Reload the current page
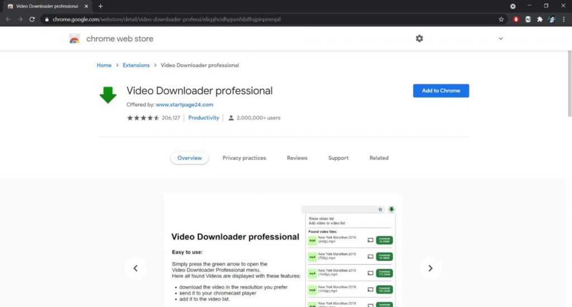572x307 pixels. (x=32, y=20)
